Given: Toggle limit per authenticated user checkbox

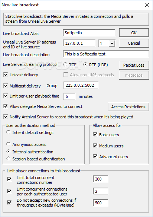Looking at the screenshot, I should click(x=9, y=191).
